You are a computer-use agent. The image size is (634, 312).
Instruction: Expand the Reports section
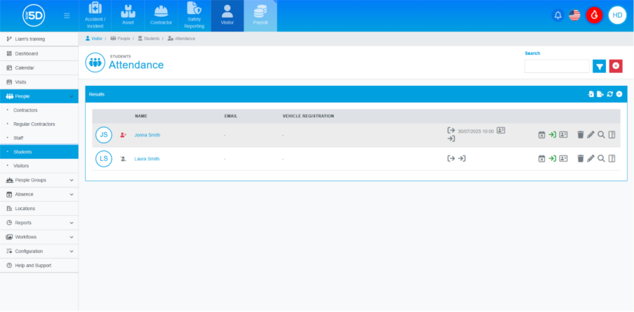(x=39, y=223)
